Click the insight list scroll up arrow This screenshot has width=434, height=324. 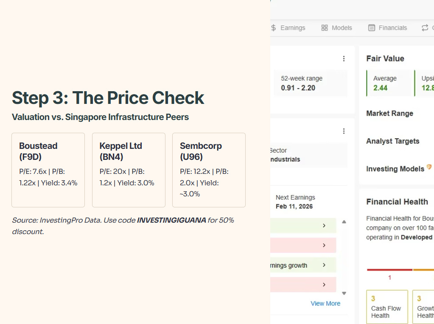click(344, 222)
